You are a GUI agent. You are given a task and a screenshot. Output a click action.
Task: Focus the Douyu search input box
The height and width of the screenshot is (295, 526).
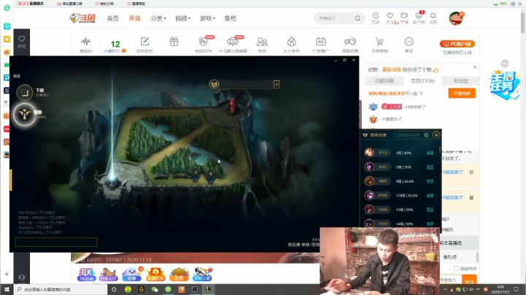coord(335,18)
